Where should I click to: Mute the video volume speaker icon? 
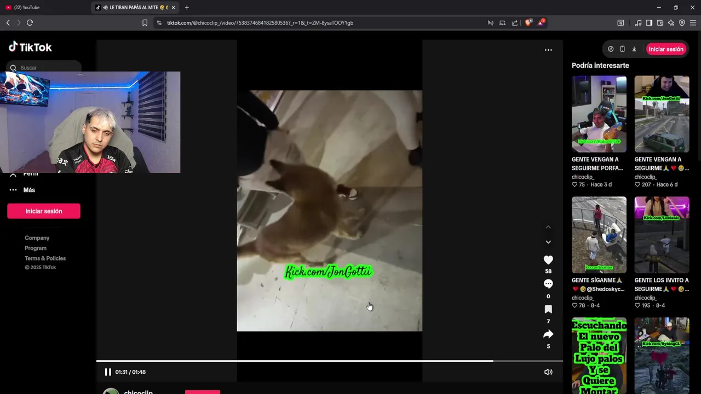(x=548, y=372)
